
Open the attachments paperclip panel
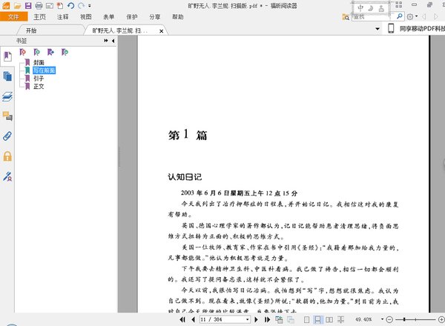[7, 136]
